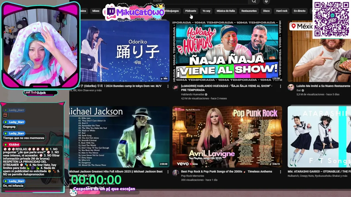
Task: Click Pop Rock Memories channel avatar
Action: coord(175,173)
